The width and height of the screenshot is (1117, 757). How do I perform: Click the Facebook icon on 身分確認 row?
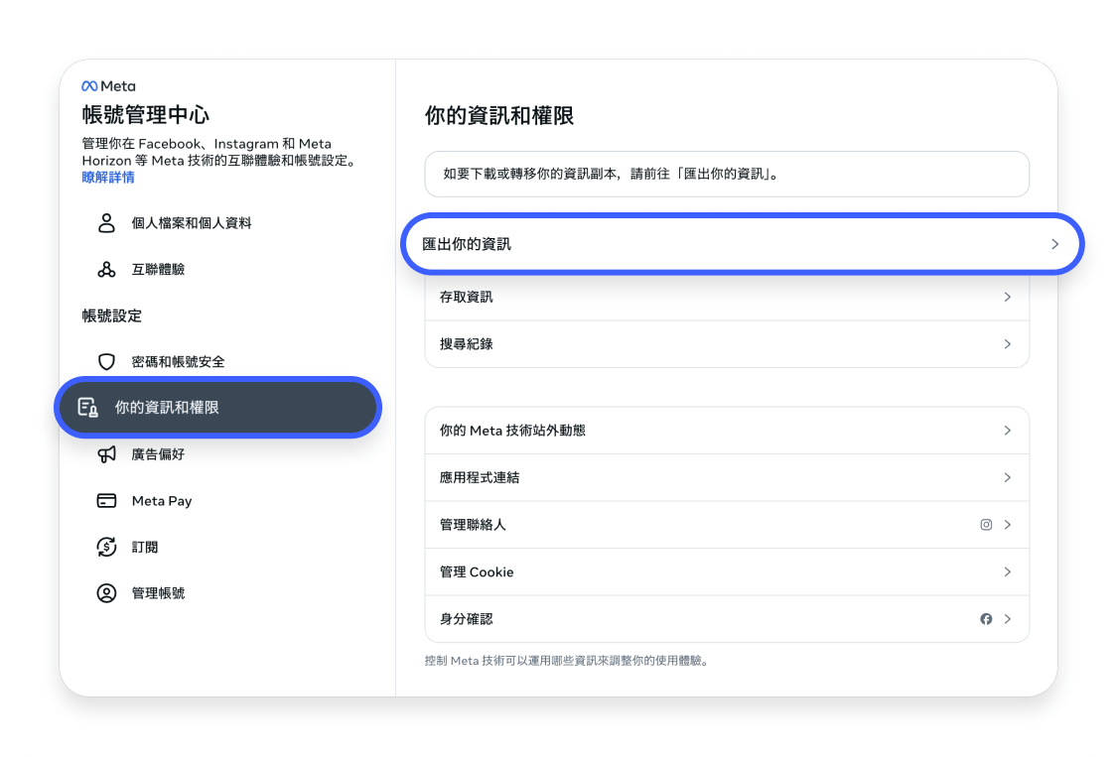tap(986, 618)
